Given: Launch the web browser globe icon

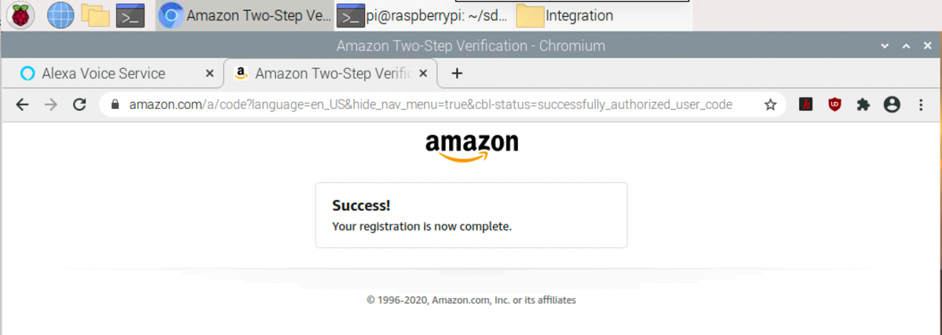Looking at the screenshot, I should coord(60,15).
